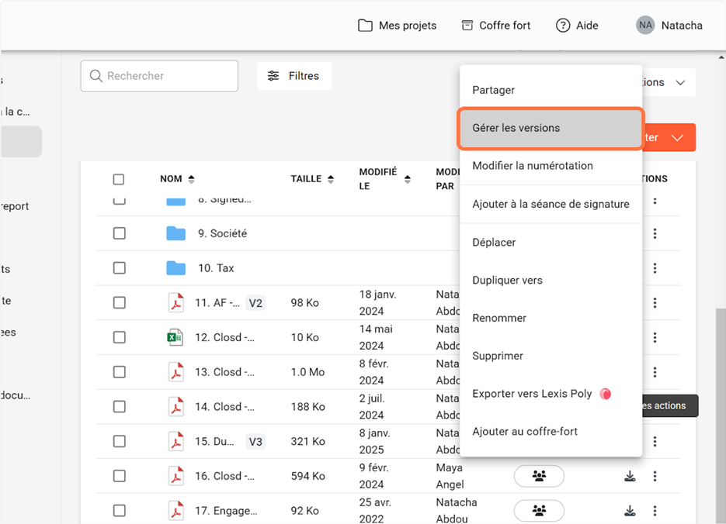
Task: Choose Exporter vers Lexis Poly option
Action: 532,394
